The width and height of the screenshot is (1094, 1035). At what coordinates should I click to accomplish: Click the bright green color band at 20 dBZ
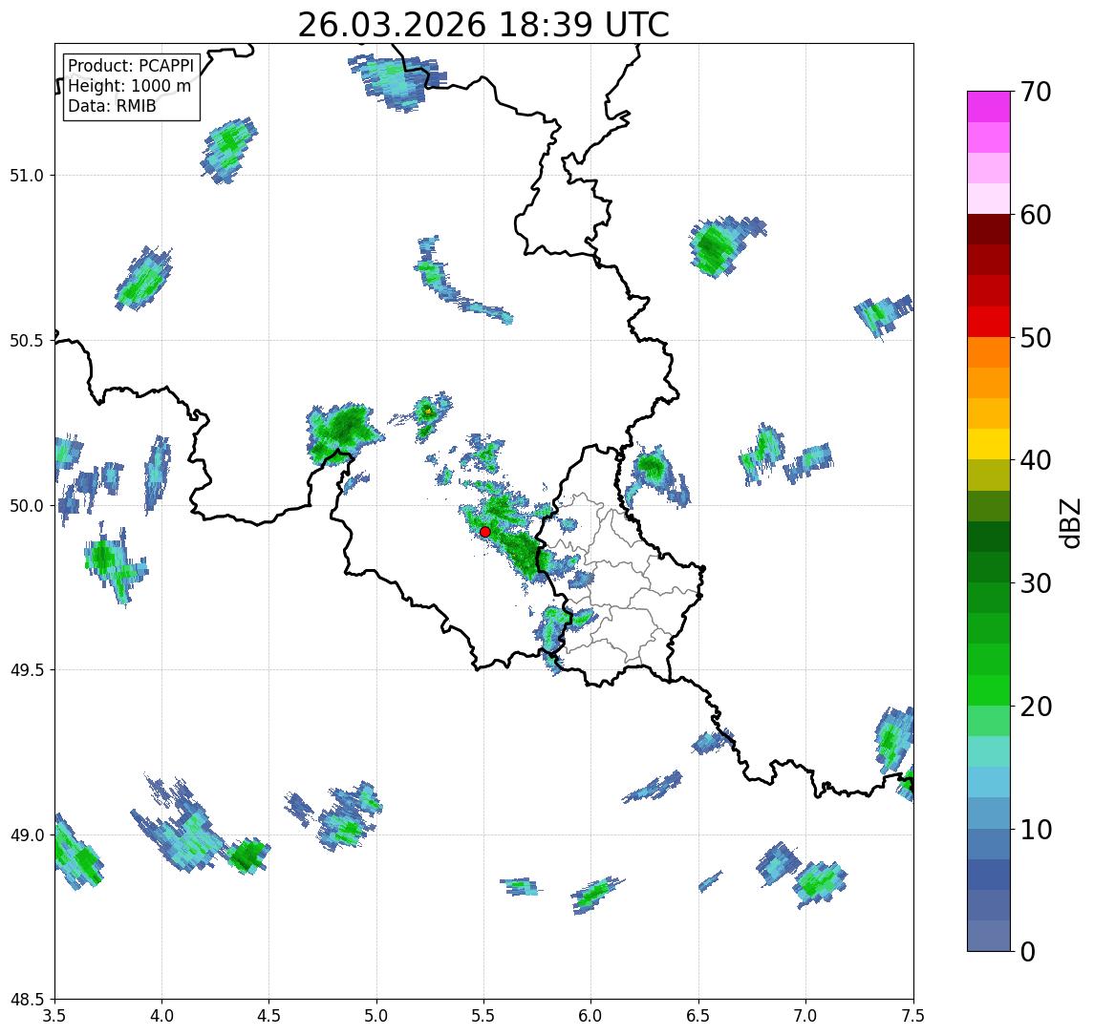pyautogui.click(x=989, y=690)
